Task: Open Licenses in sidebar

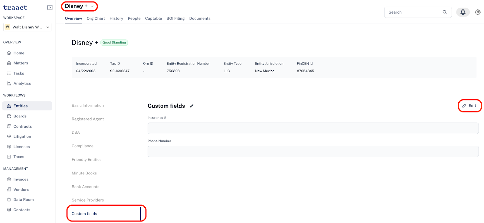Action: pyautogui.click(x=27, y=147)
